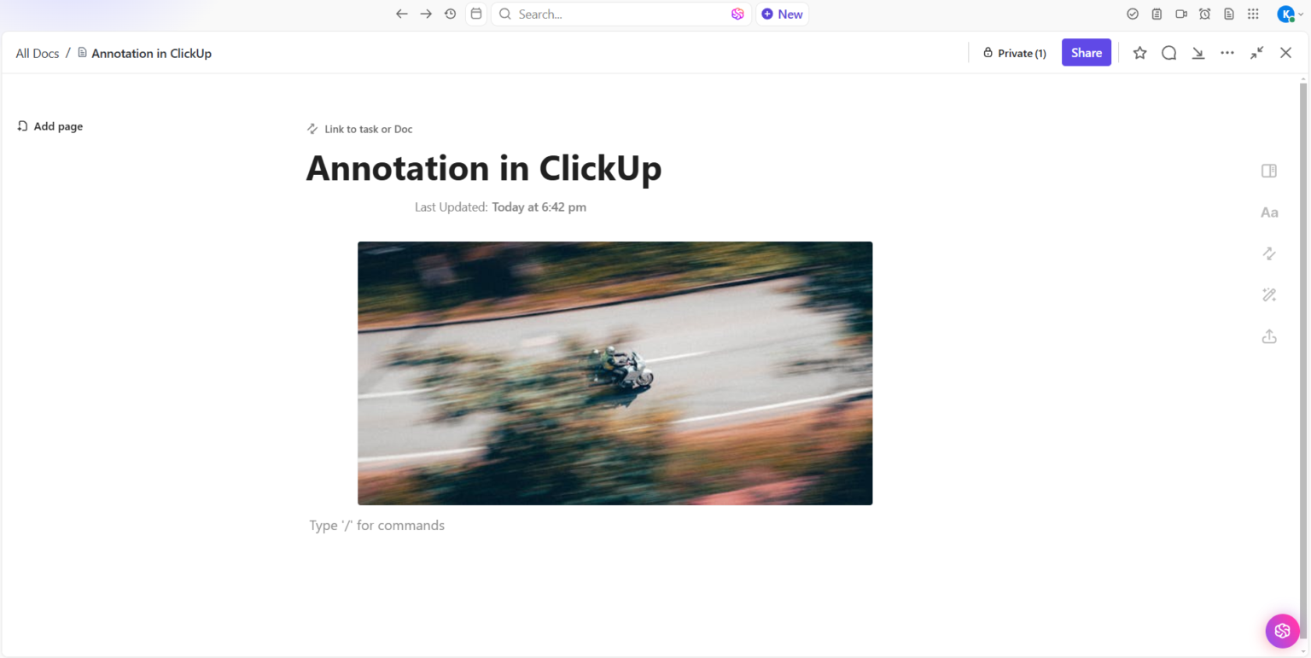Open ClickUp AI assistant via wand icon
This screenshot has height=658, width=1311.
pyautogui.click(x=1269, y=294)
